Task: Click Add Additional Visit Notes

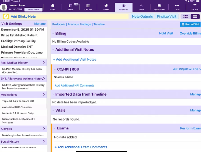Action: pyautogui.click(x=75, y=59)
